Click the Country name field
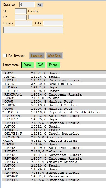 click(x=46, y=17)
